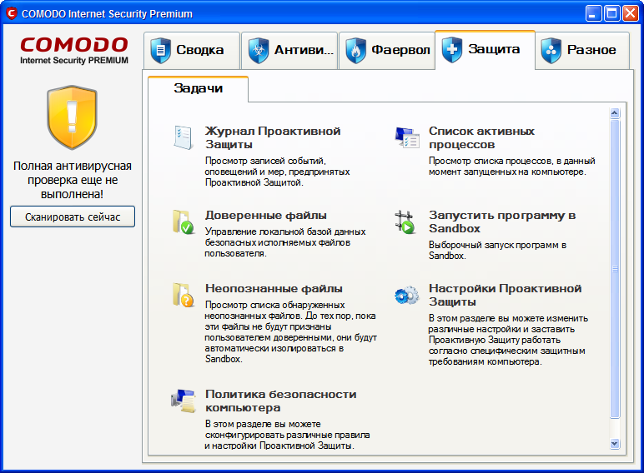
Task: Click the COMODO title bar logo icon
Action: (11, 13)
